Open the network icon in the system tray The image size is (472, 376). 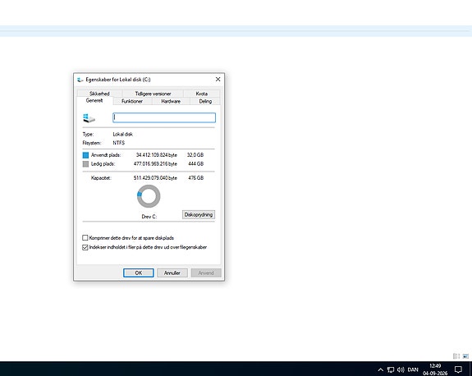point(391,369)
